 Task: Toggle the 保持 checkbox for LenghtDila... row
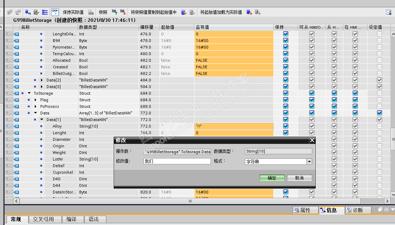click(x=286, y=34)
